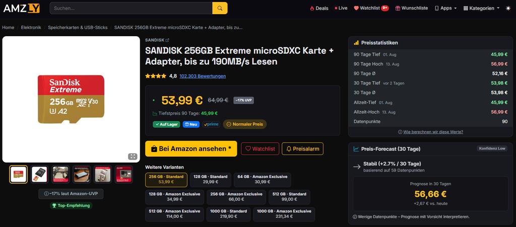Image resolution: width=516 pixels, height=227 pixels.
Task: Open the Deals page
Action: point(319,8)
